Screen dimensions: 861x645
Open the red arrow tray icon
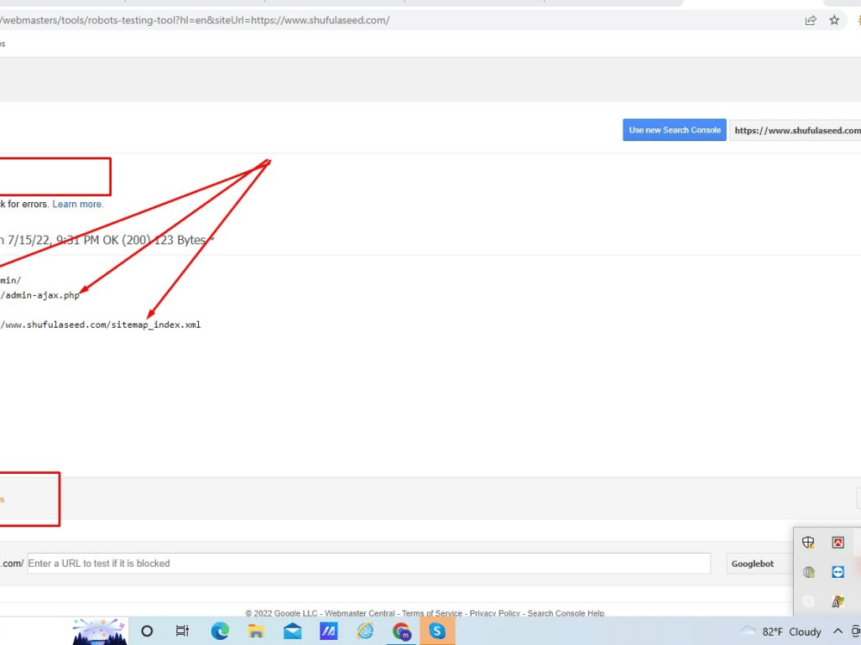[838, 543]
